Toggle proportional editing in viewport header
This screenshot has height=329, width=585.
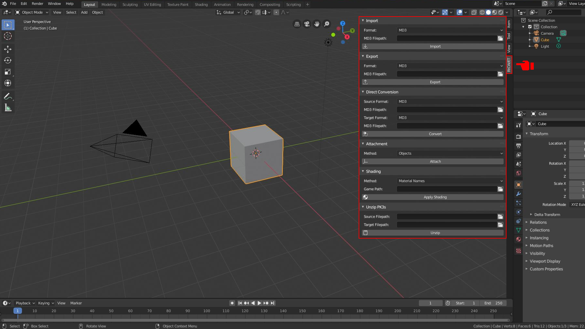(x=276, y=12)
